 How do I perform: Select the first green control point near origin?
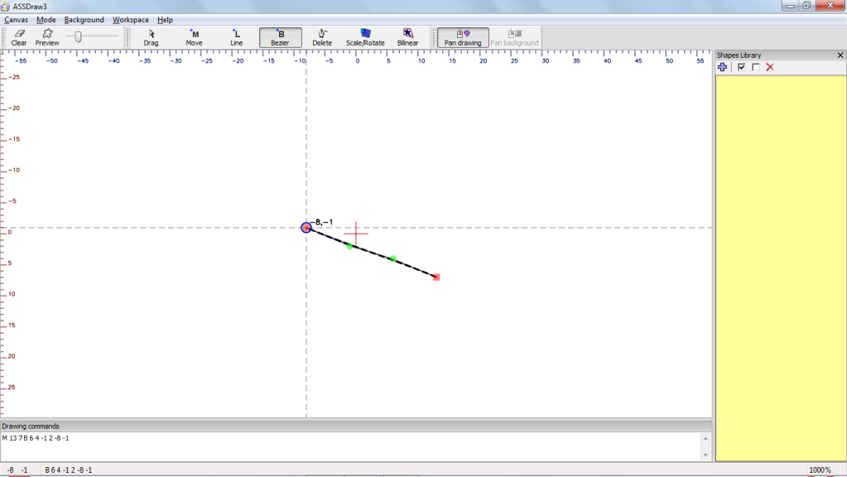(349, 246)
